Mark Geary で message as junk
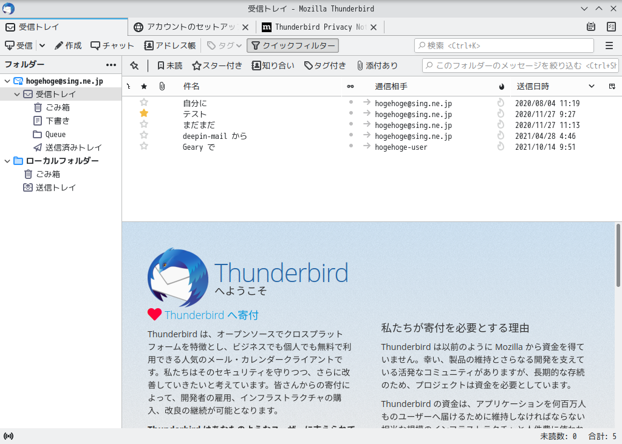This screenshot has width=622, height=444. [501, 146]
